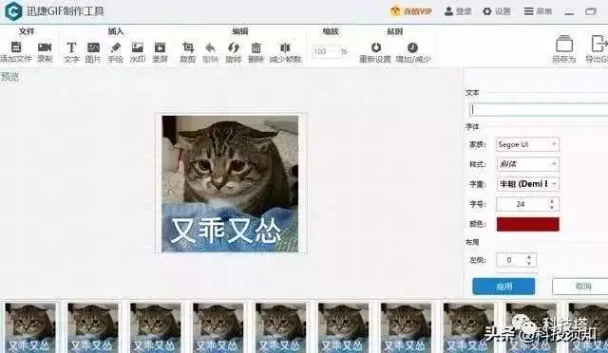Click the 录屏 screen record icon
608x353 pixels.
point(160,47)
